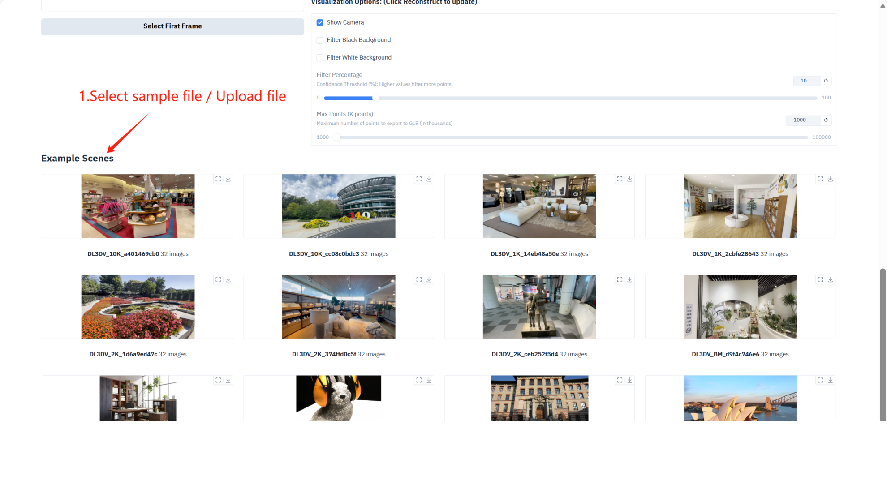Click fullscreen icon on DL3DV_1K_2cbfe28643 library image
887x489 pixels.
coord(820,179)
